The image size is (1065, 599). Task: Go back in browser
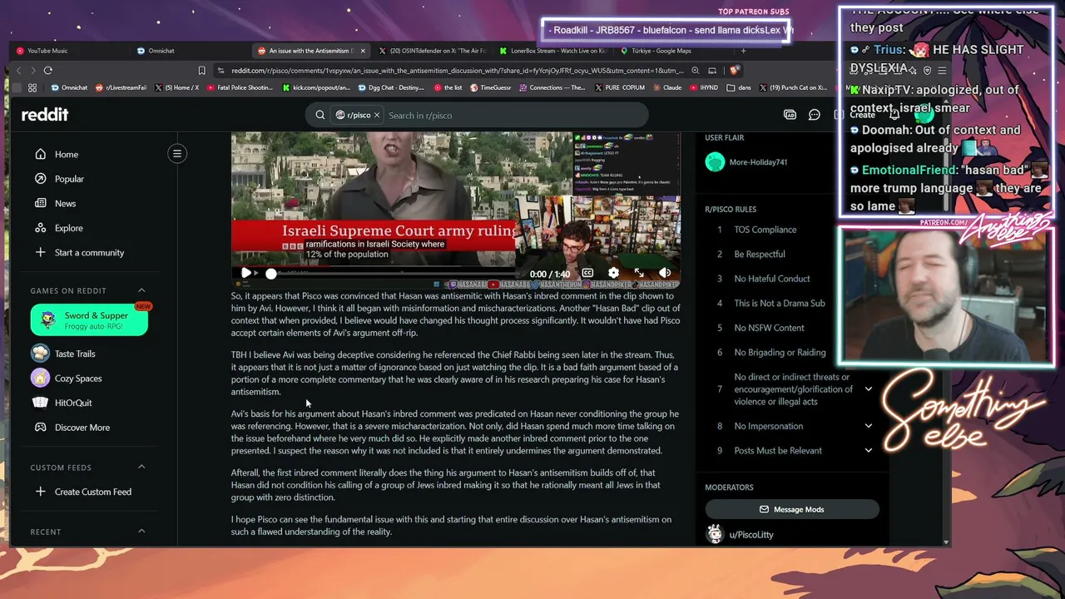(x=19, y=71)
